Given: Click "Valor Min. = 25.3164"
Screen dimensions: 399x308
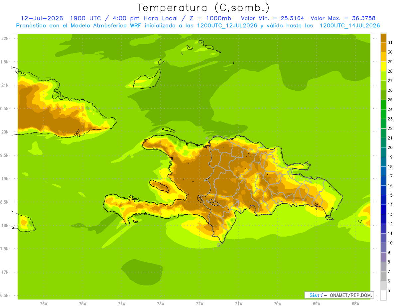Looking at the screenshot, I should pos(272,18).
